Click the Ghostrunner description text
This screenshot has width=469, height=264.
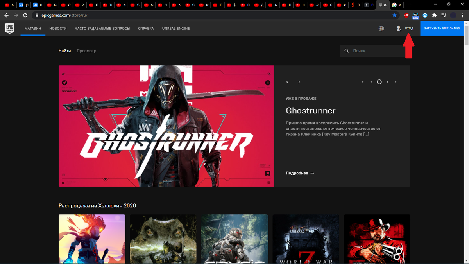click(x=333, y=129)
